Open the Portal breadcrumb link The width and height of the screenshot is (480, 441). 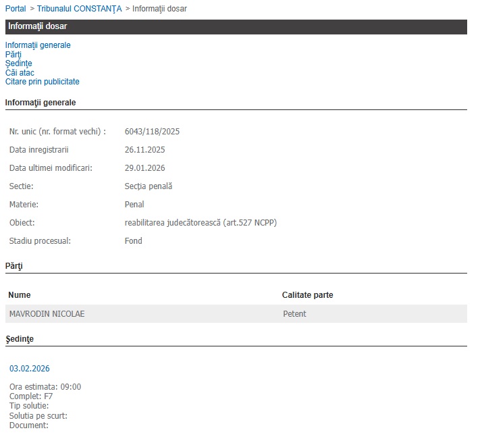coord(16,9)
